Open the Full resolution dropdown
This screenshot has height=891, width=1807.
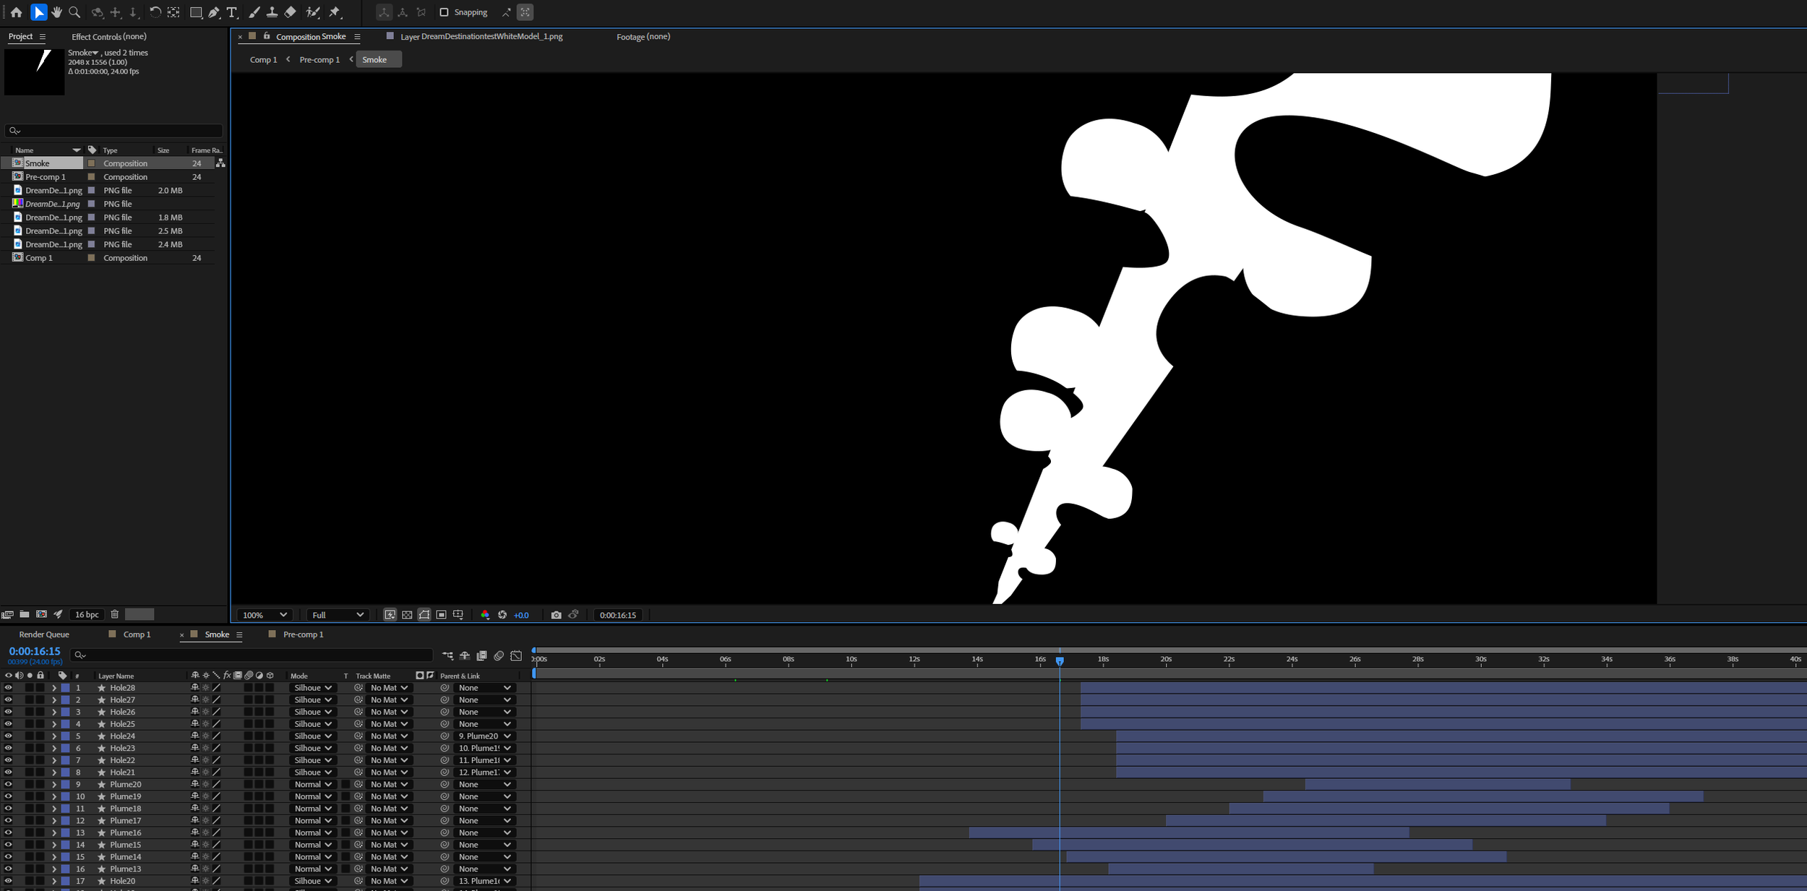pyautogui.click(x=338, y=615)
